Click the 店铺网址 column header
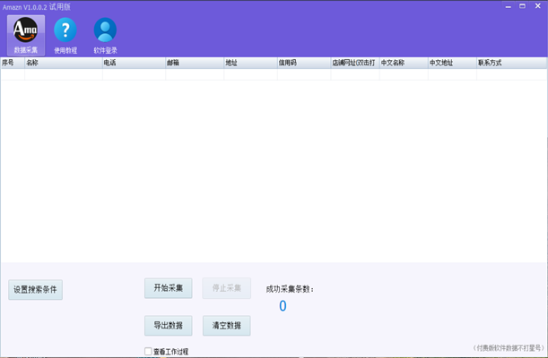This screenshot has height=358, width=548. [353, 64]
